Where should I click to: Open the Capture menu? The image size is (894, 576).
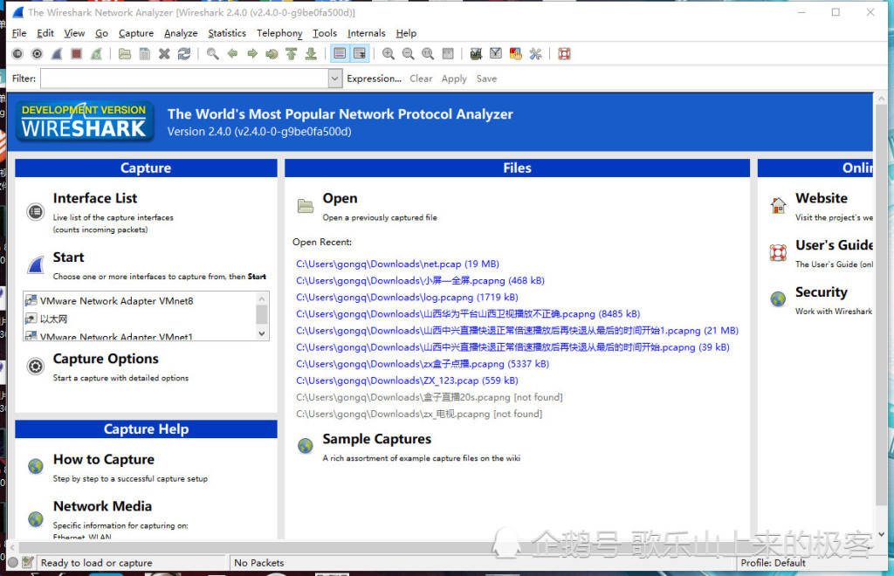click(x=135, y=33)
